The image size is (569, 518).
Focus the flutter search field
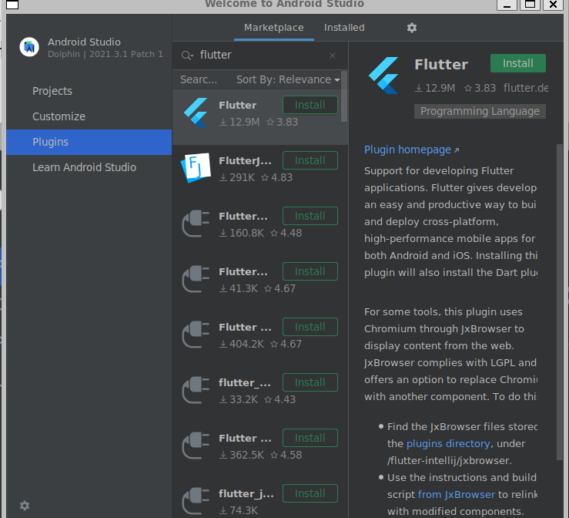pyautogui.click(x=261, y=55)
